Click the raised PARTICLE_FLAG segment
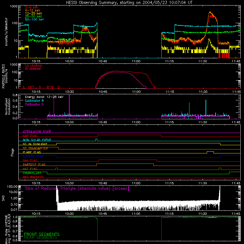244x244 pixels. tap(125, 164)
